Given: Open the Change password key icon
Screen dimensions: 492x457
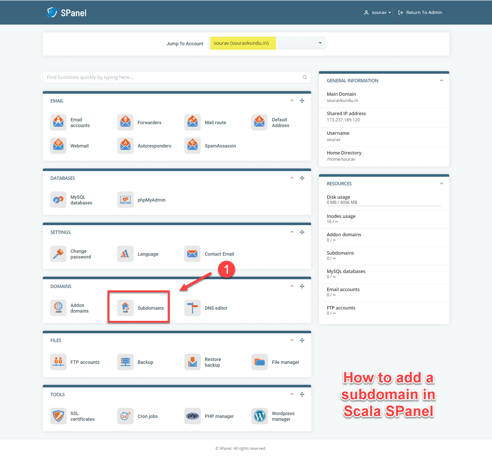Looking at the screenshot, I should click(x=58, y=254).
